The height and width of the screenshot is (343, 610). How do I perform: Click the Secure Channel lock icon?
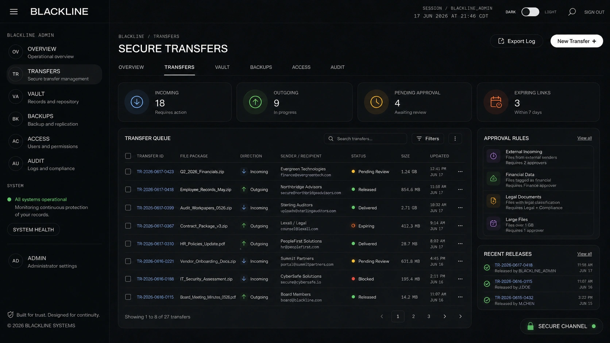click(x=530, y=326)
